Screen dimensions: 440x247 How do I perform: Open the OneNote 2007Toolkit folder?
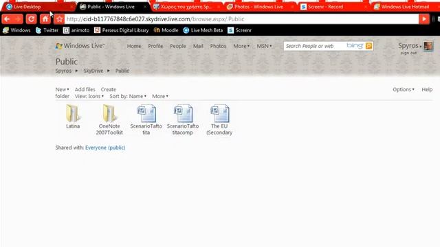click(109, 120)
